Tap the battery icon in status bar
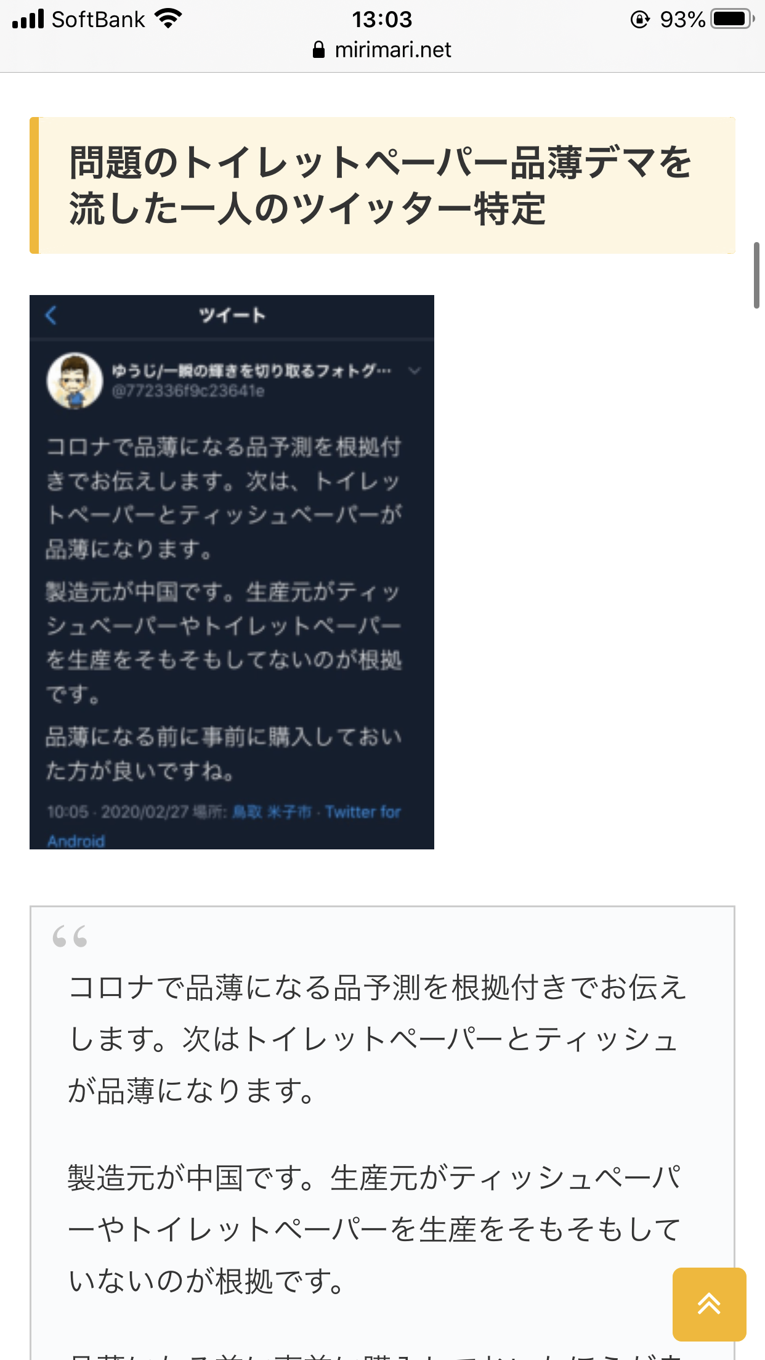Screen dimensions: 765x1360 pos(732,19)
